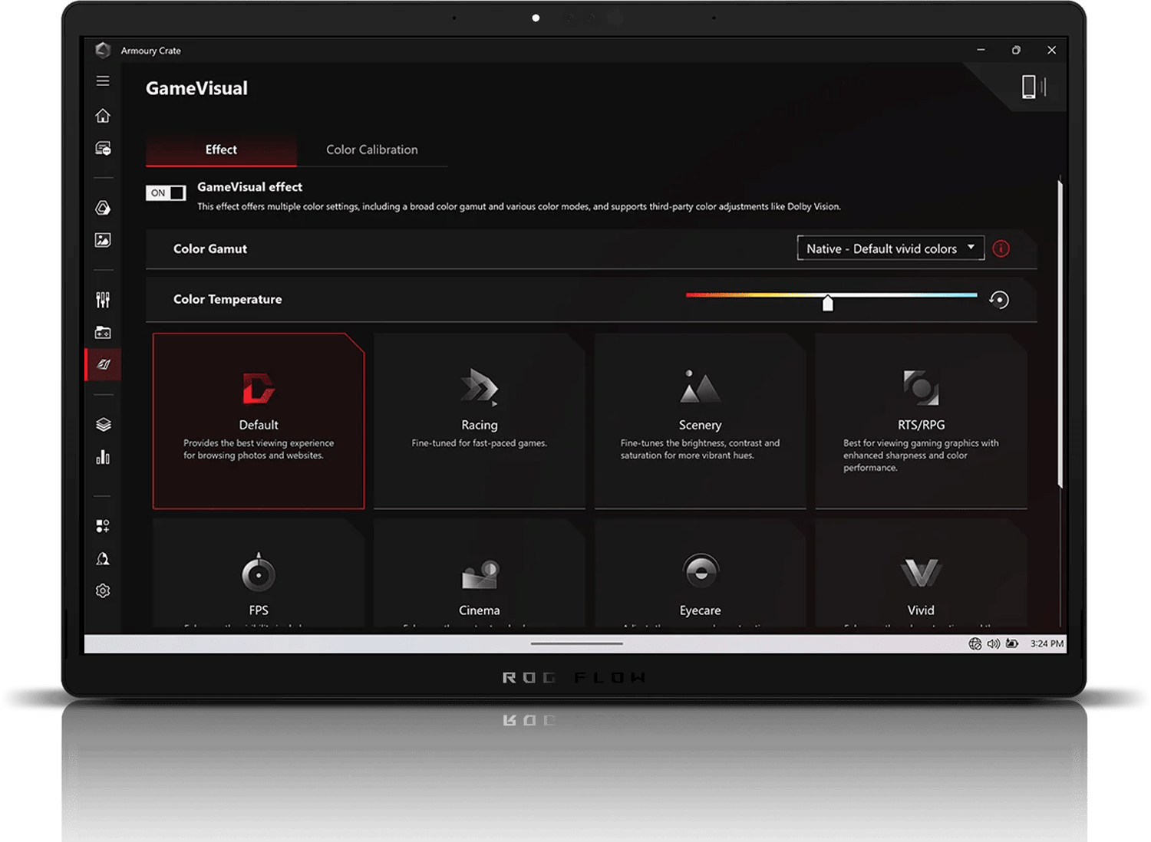Open the settings gear in the sidebar
The image size is (1151, 842).
tap(103, 590)
